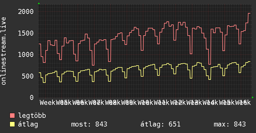
Task: Click the 'most: 843' statistic
Action: (x=89, y=124)
